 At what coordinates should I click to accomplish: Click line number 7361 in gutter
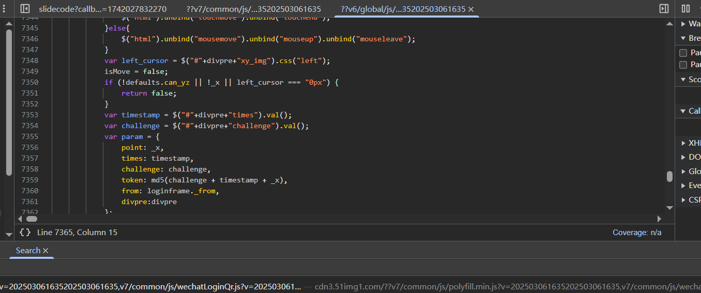[x=29, y=202]
